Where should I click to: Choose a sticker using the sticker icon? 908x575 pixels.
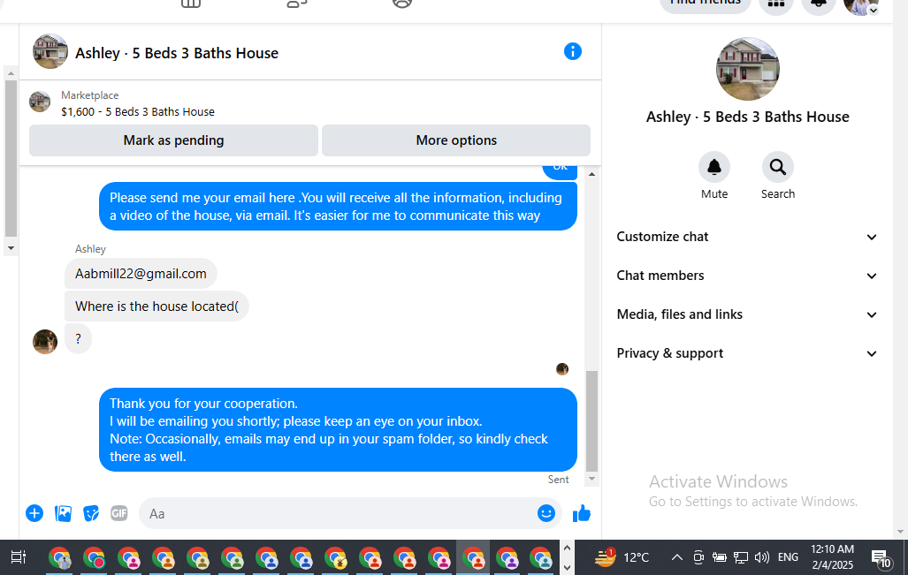tap(91, 513)
